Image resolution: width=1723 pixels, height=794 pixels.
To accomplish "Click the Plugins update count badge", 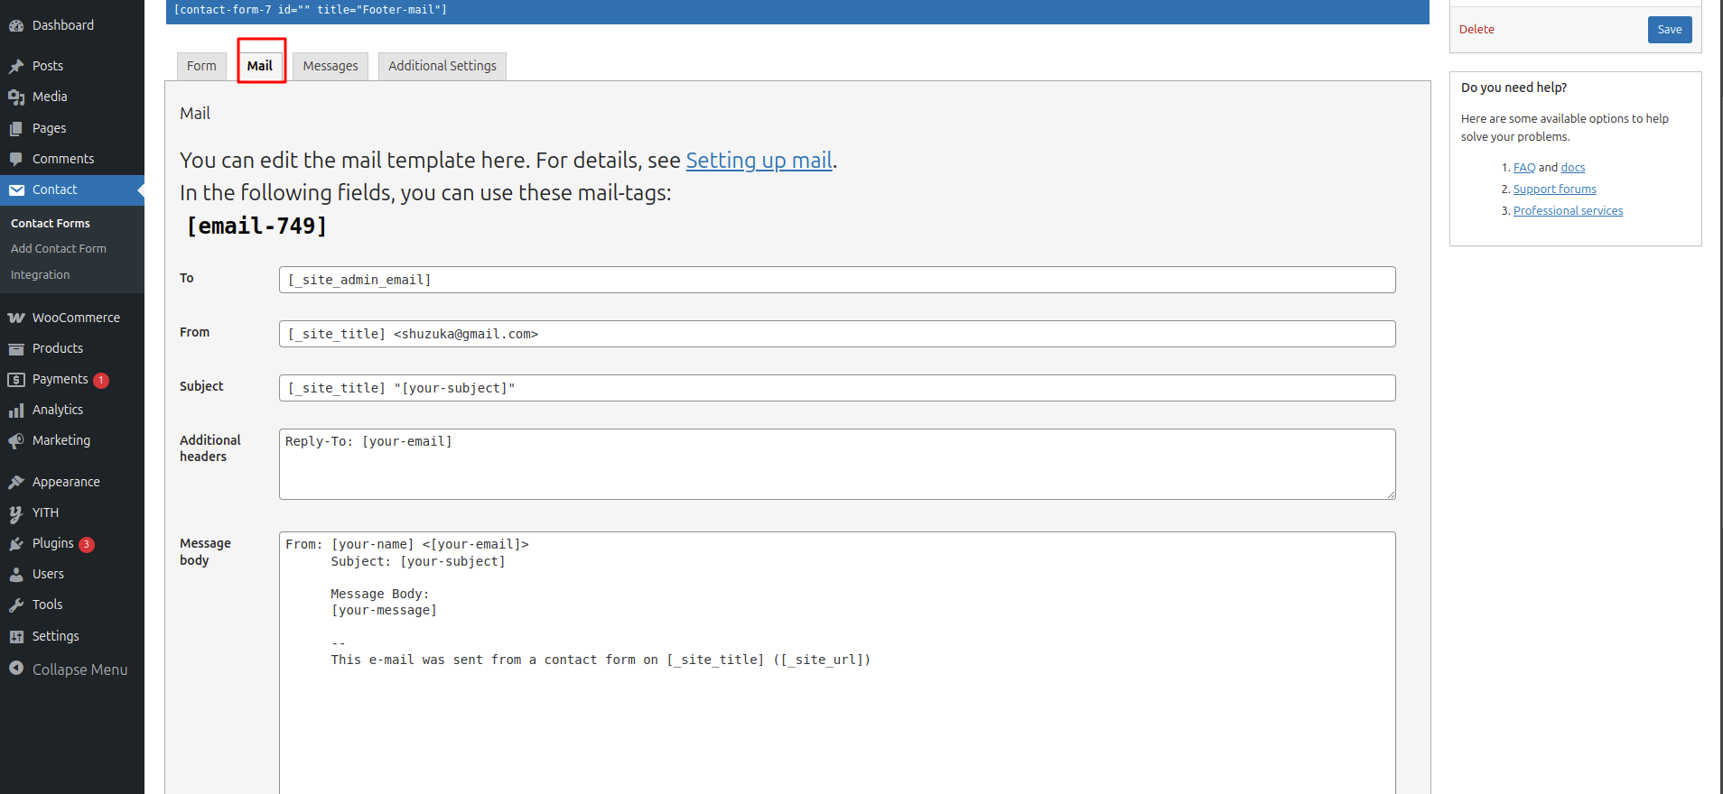I will pyautogui.click(x=87, y=545).
